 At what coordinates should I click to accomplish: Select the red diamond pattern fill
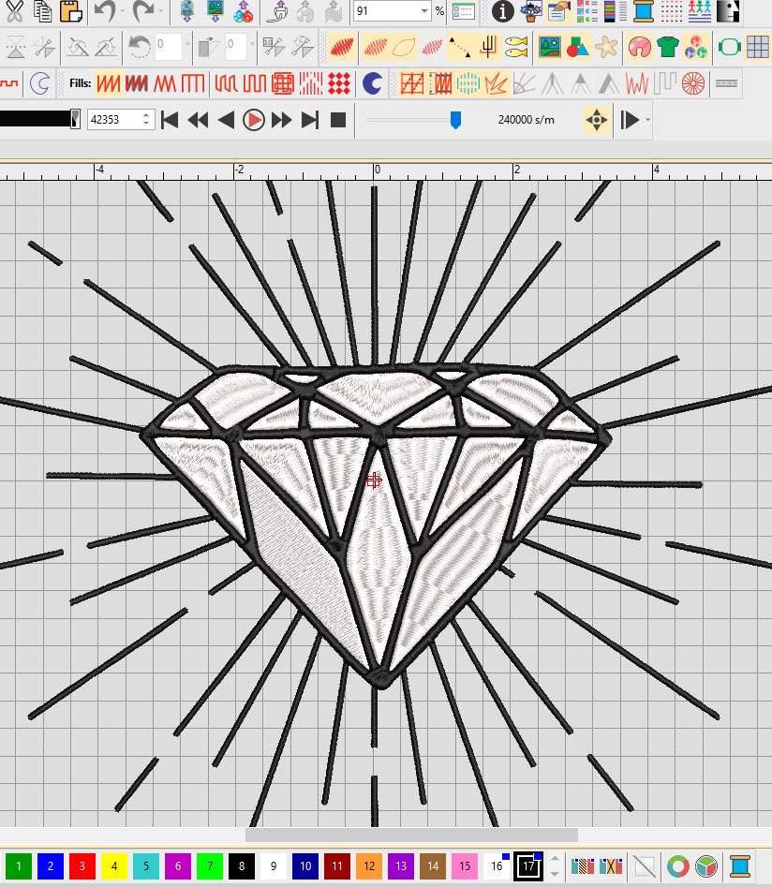pyautogui.click(x=339, y=83)
